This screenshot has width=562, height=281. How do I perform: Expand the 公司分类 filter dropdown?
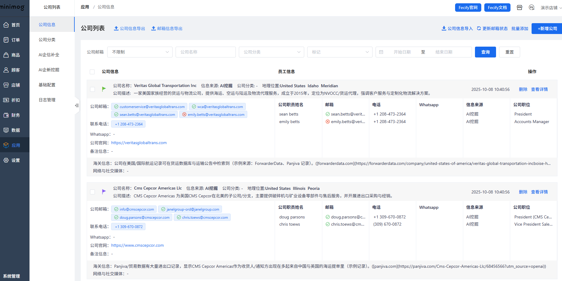pyautogui.click(x=271, y=52)
